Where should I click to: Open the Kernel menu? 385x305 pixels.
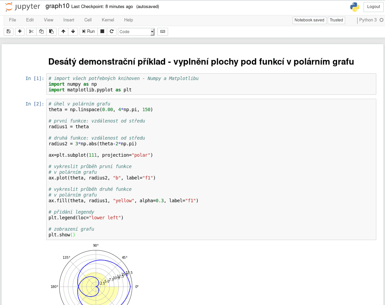click(108, 20)
